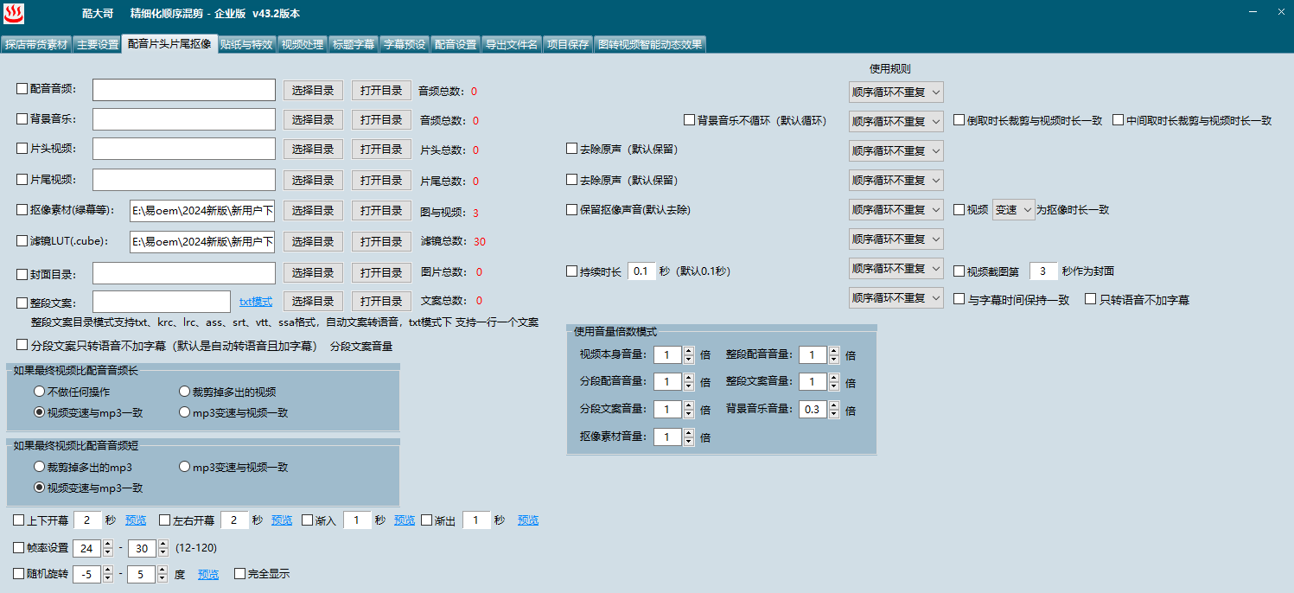Decrease 背景音乐音量 using down arrow
Image resolution: width=1294 pixels, height=593 pixels.
tap(834, 414)
